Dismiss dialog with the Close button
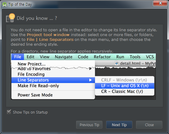The image size is (169, 134). pos(149,125)
